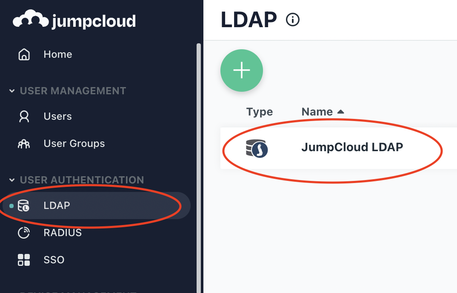Open Users menu item
The height and width of the screenshot is (293, 457).
pyautogui.click(x=57, y=116)
